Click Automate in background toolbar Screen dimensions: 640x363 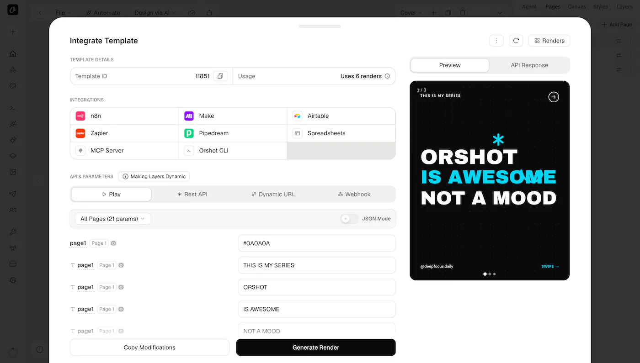coord(103,13)
